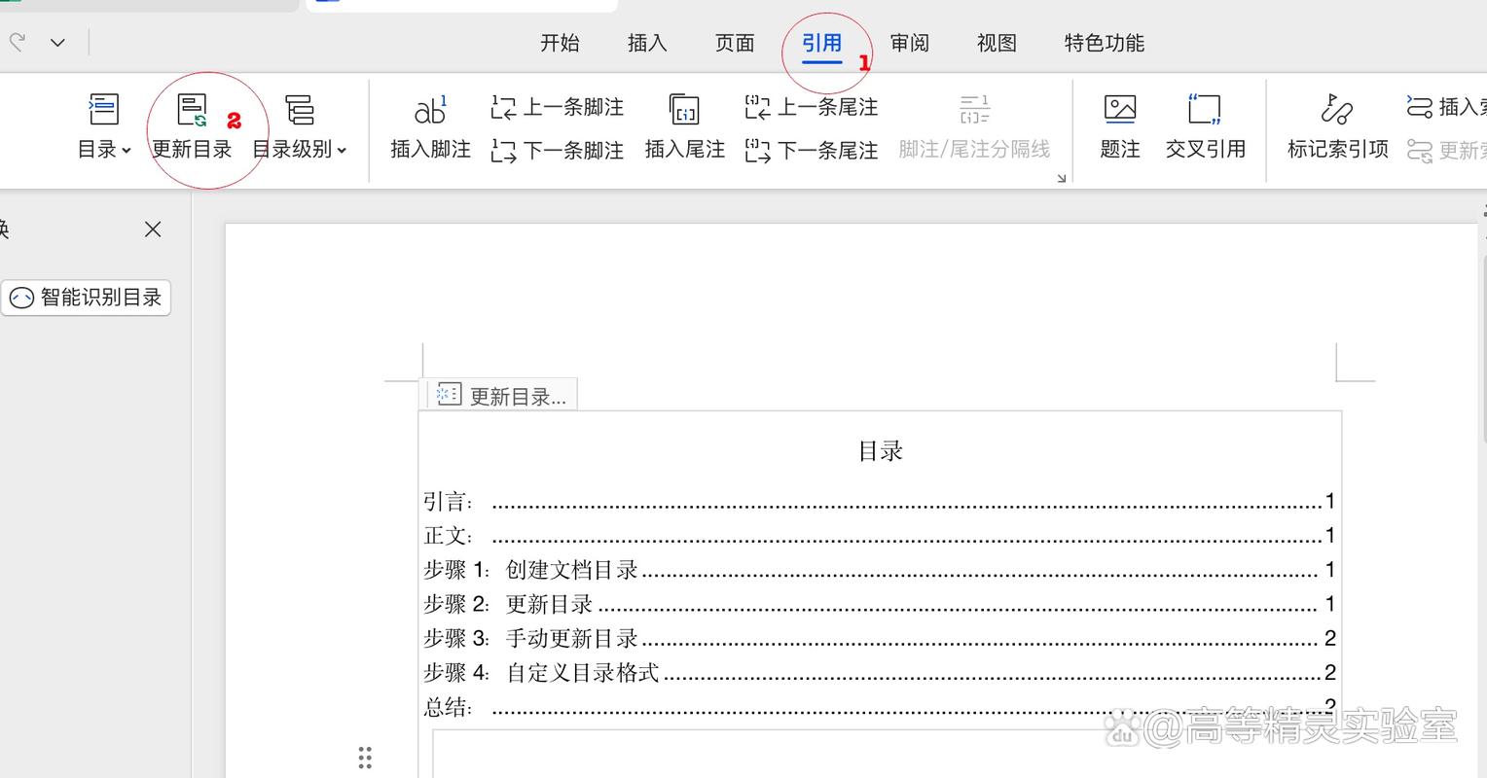Open the 目录级别 dropdown
Screen dimensions: 1487x778
point(300,126)
